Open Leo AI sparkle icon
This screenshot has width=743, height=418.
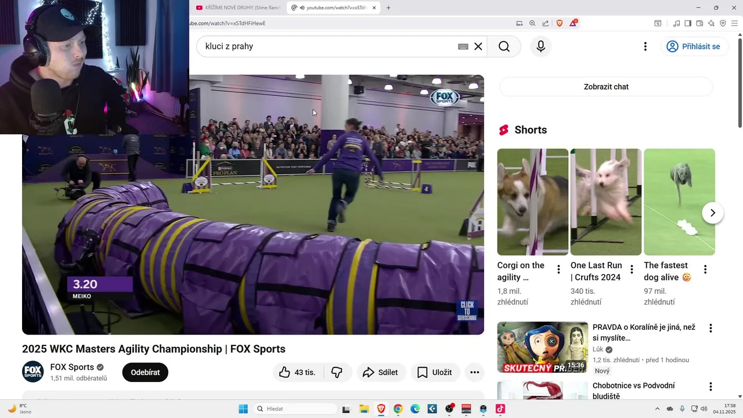coord(711,23)
